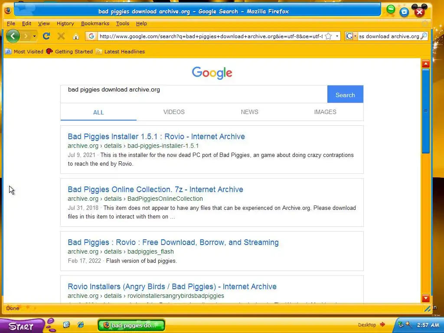Open the Bookmarks menu
Image resolution: width=444 pixels, height=333 pixels.
[95, 23]
